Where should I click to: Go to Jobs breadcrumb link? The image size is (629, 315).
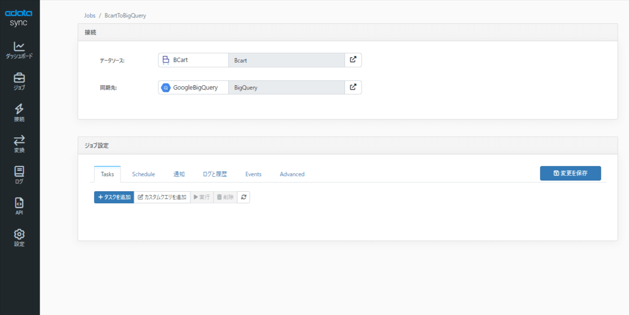pos(90,15)
